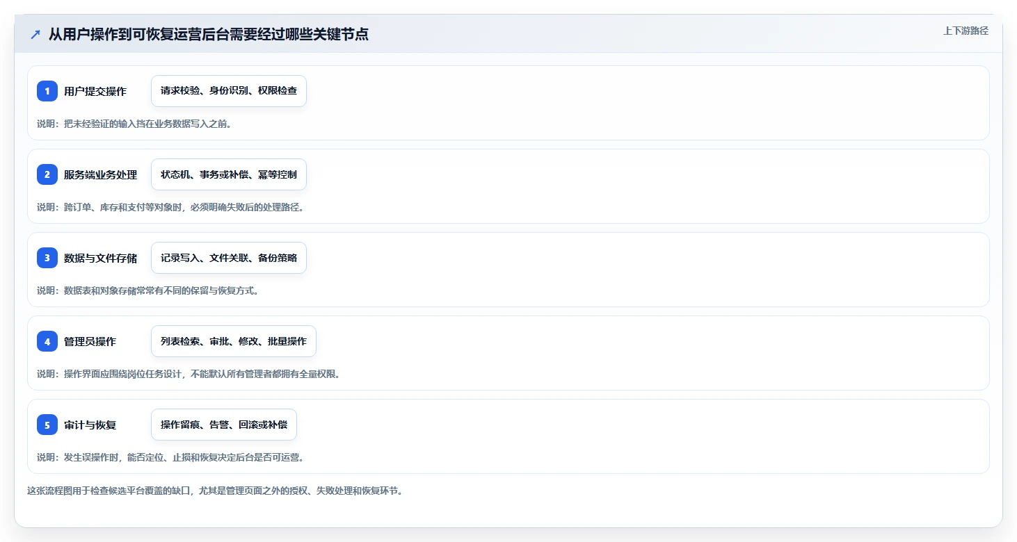Click the 上下游路径 label at top right
The height and width of the screenshot is (542, 1017).
966,31
